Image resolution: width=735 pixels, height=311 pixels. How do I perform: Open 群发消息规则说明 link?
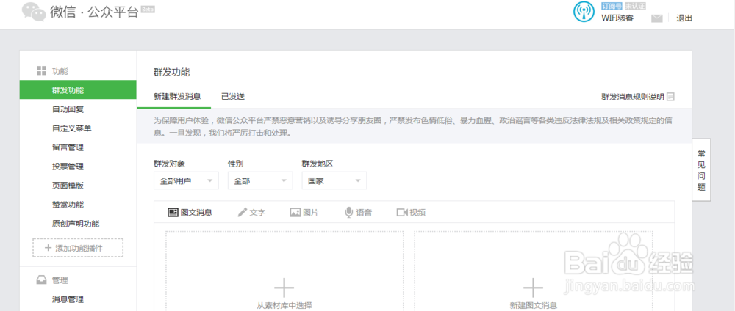click(x=633, y=97)
